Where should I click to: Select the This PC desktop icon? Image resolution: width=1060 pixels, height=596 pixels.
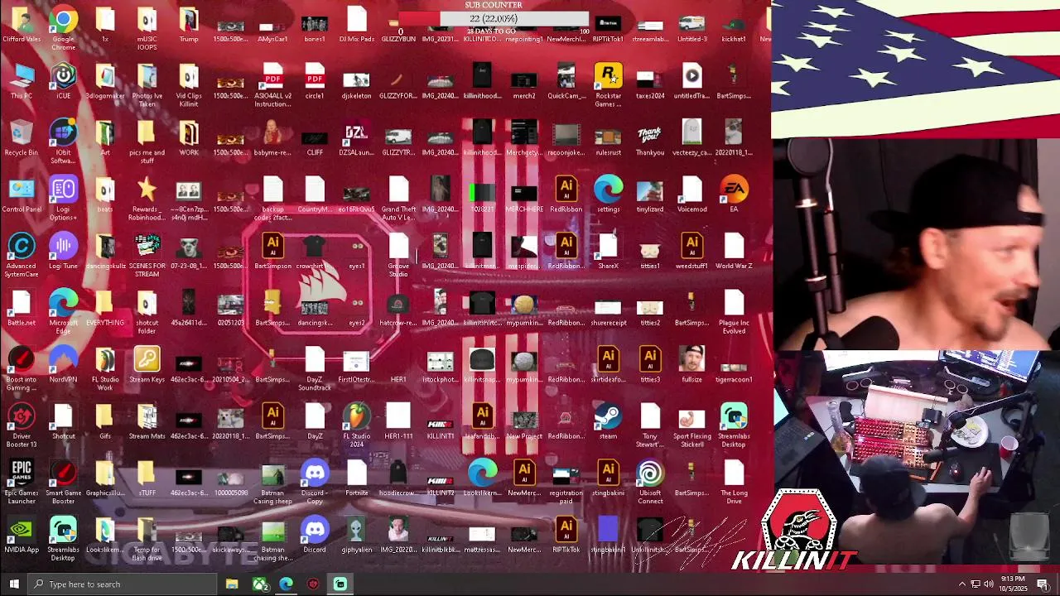pos(22,83)
